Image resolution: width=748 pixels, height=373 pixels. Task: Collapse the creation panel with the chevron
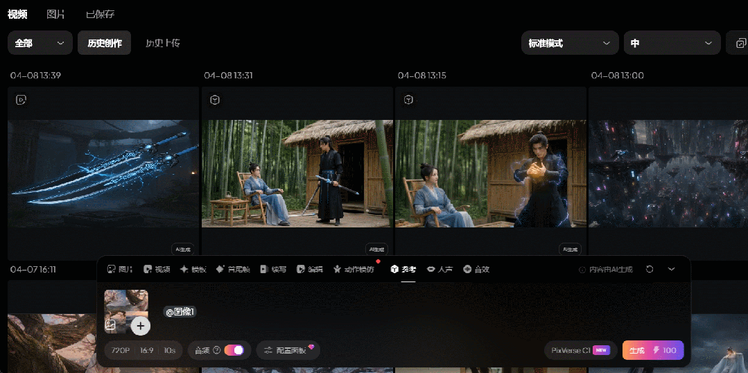pyautogui.click(x=671, y=270)
